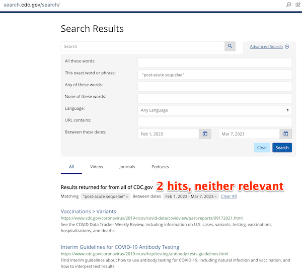Image resolution: width=302 pixels, height=272 pixels.
Task: Click the Search Results page heading
Action: pos(92,29)
